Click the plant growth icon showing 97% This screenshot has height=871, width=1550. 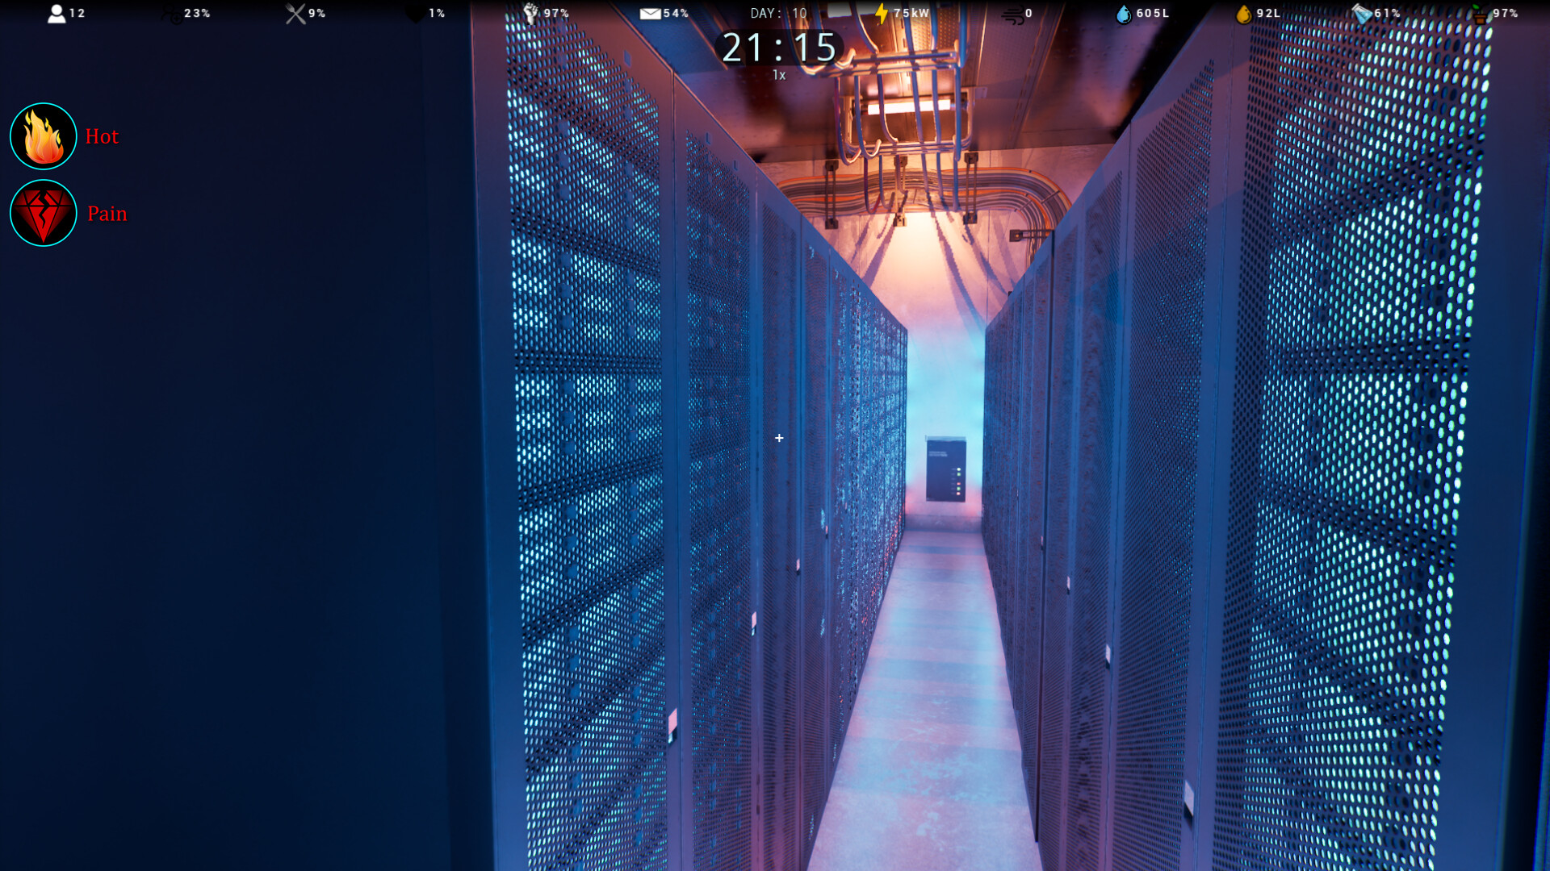click(x=1480, y=12)
